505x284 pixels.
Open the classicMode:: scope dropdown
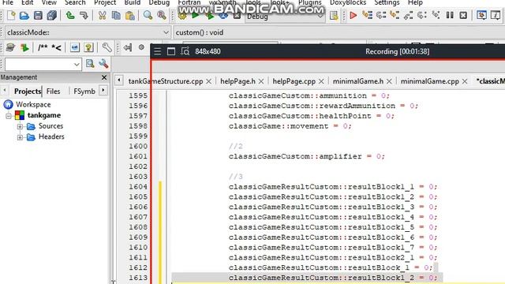(166, 32)
